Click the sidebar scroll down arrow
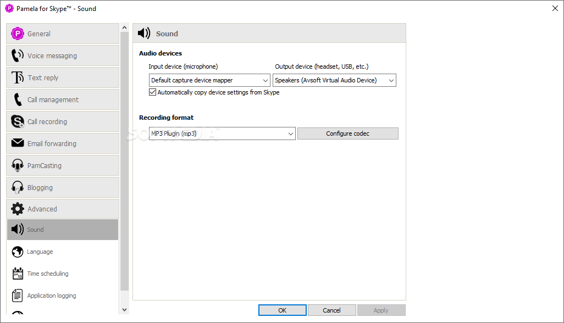This screenshot has height=323, width=564. click(x=124, y=310)
